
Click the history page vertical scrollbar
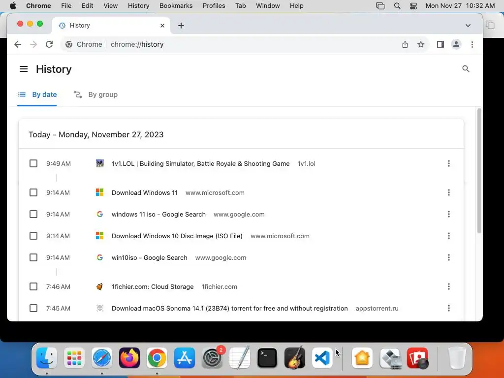tap(479, 171)
